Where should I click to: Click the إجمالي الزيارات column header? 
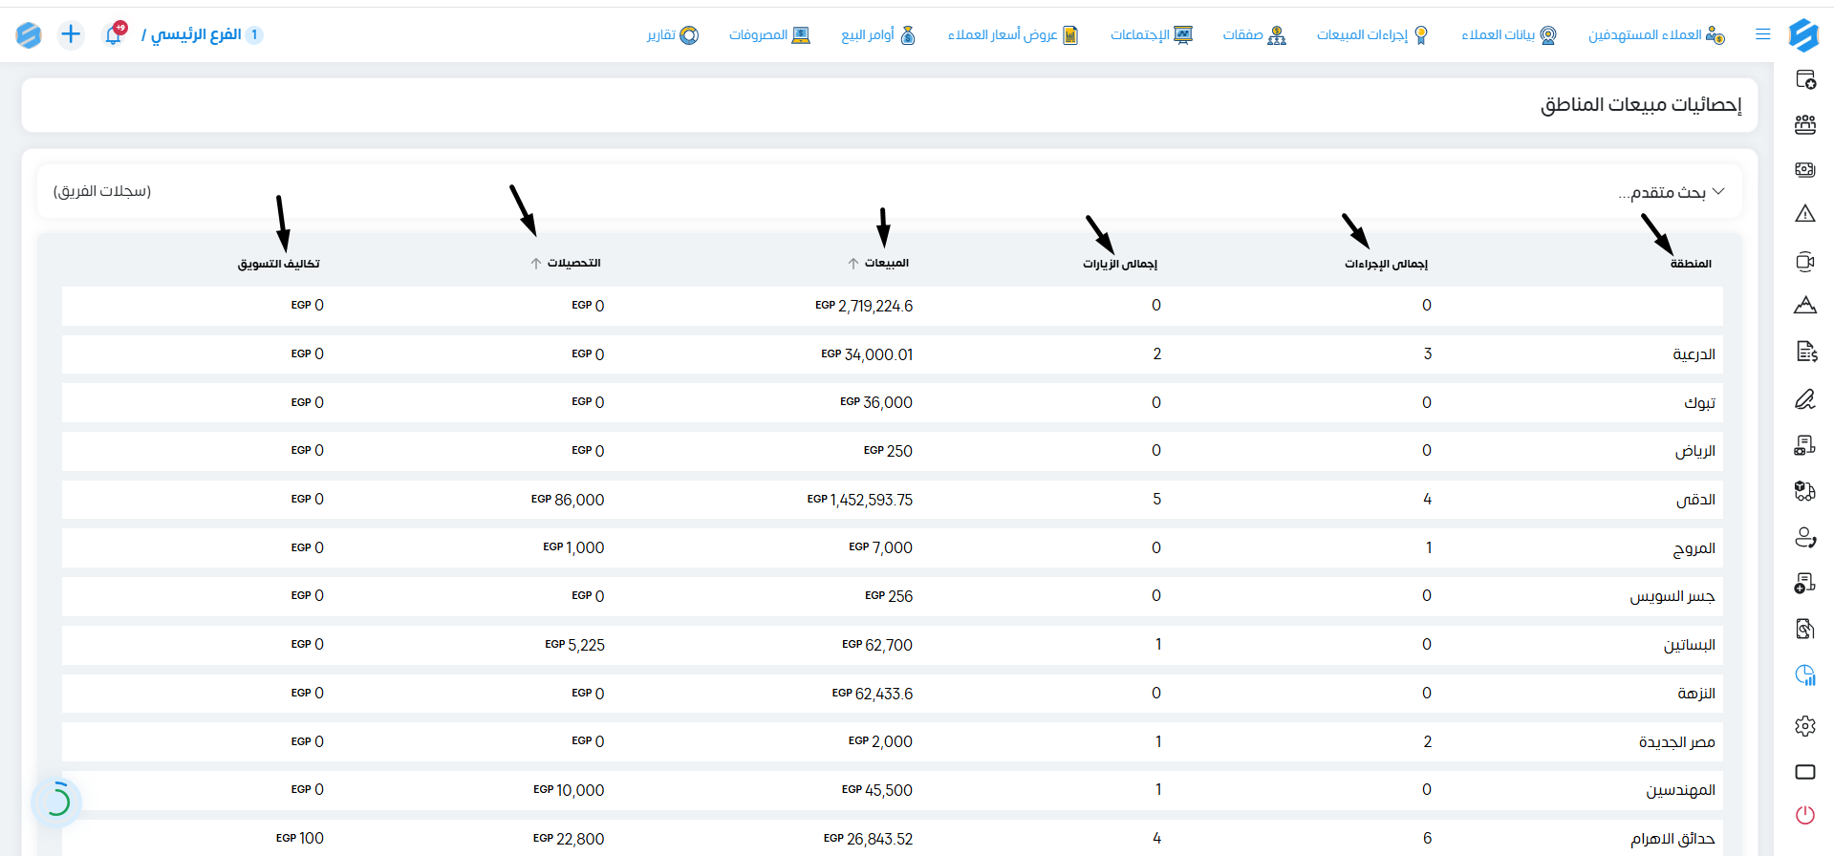click(x=1119, y=264)
